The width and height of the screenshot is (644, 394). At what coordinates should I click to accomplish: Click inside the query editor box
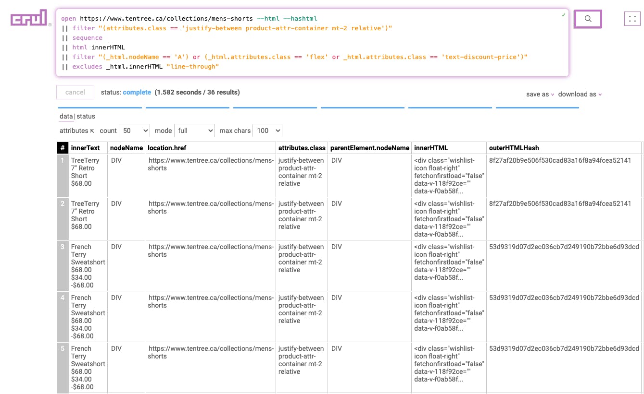(x=312, y=43)
